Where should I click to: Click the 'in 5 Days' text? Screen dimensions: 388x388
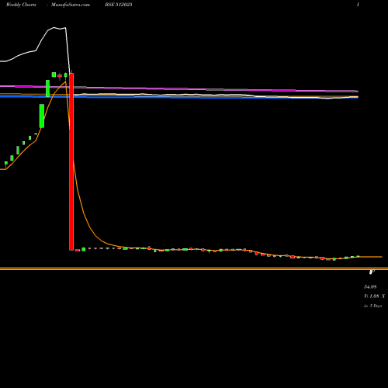pyautogui.click(x=372, y=306)
